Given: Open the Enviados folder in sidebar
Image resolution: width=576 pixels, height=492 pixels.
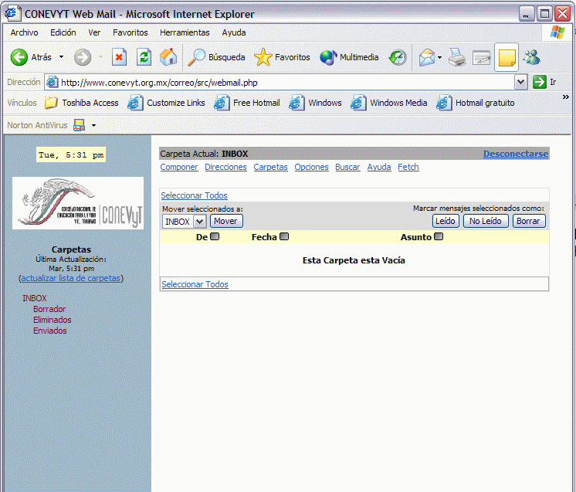Looking at the screenshot, I should (x=50, y=331).
